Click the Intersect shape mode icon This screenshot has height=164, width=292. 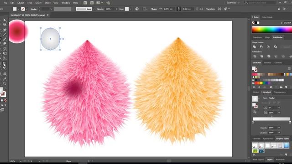pyautogui.click(x=268, y=47)
